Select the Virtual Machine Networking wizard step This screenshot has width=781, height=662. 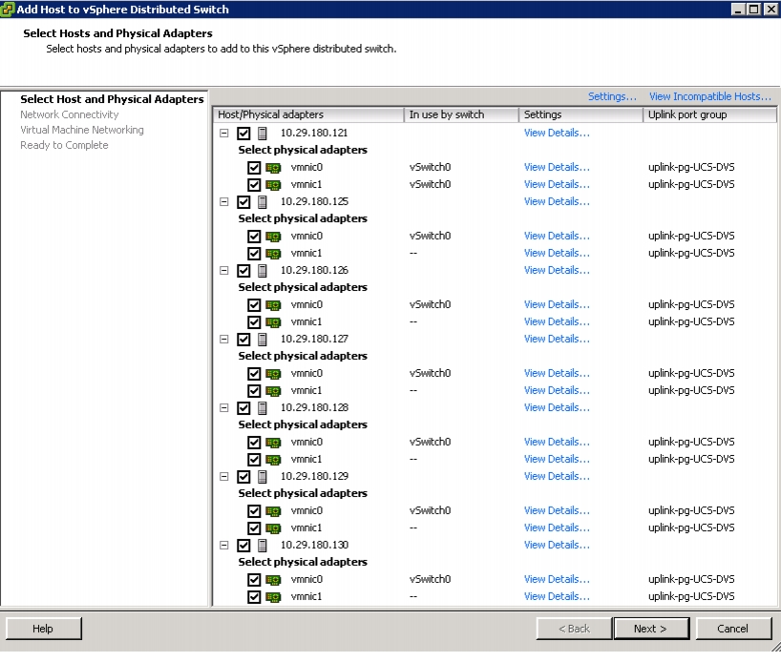tap(82, 130)
